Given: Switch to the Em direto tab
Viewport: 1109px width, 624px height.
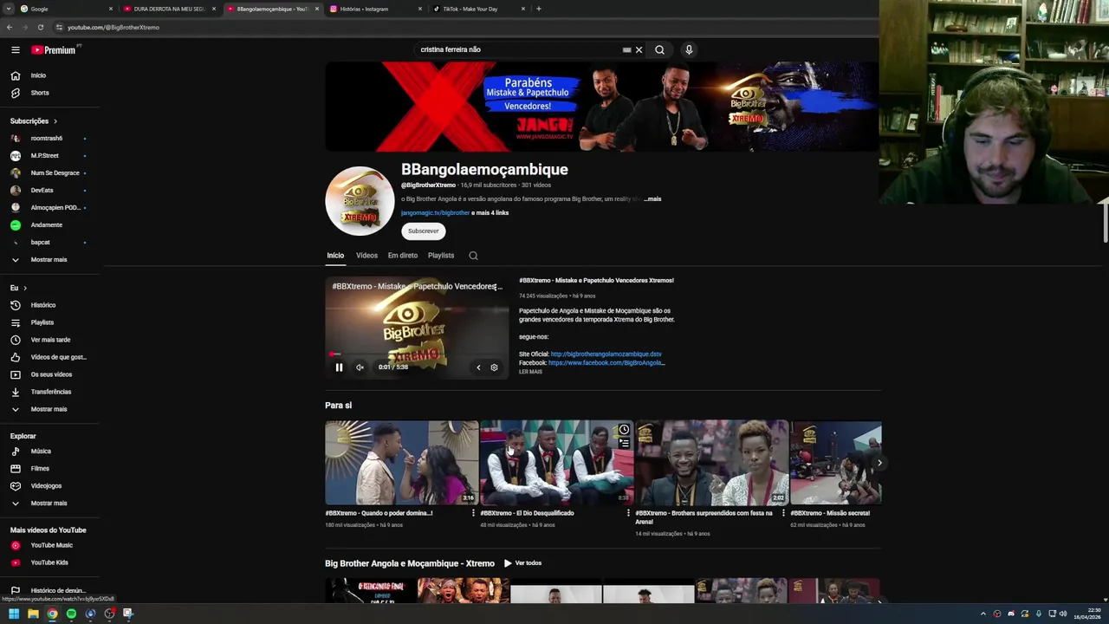Looking at the screenshot, I should tap(403, 256).
